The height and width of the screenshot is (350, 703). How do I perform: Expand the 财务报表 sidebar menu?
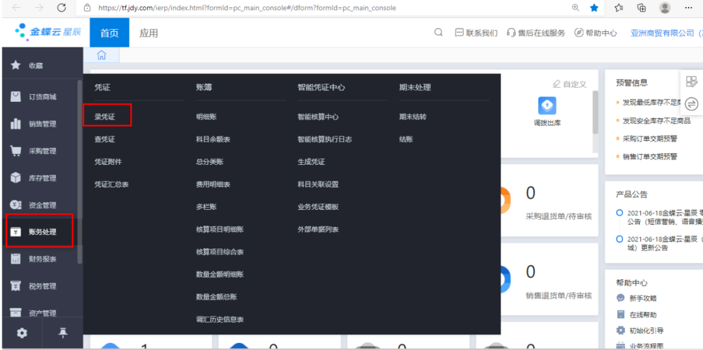point(42,259)
